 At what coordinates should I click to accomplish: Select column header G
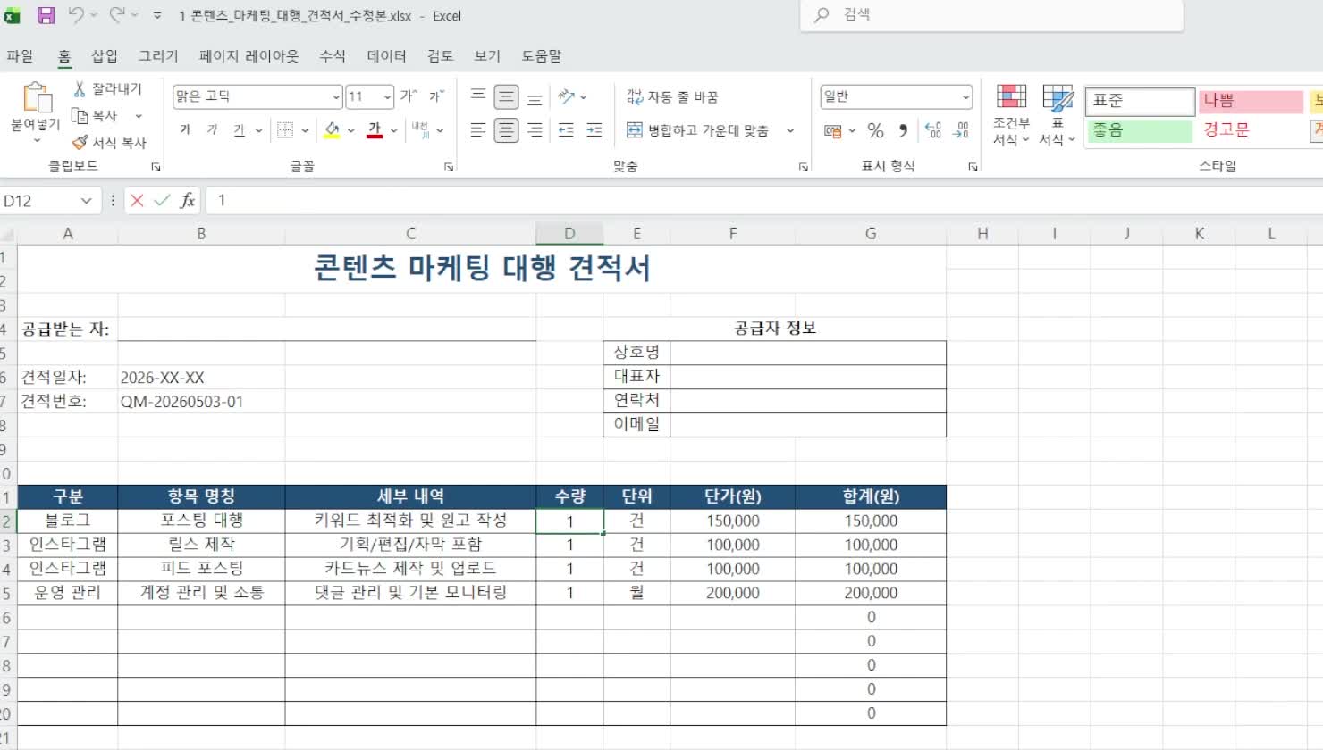click(871, 234)
